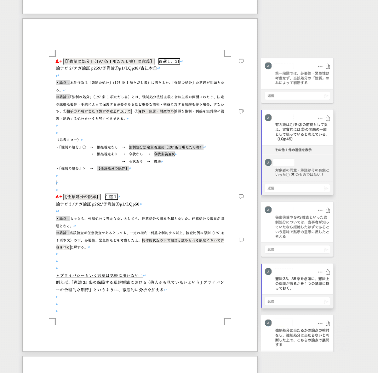
Task: Open more options on 有力説は comment
Action: (x=320, y=118)
